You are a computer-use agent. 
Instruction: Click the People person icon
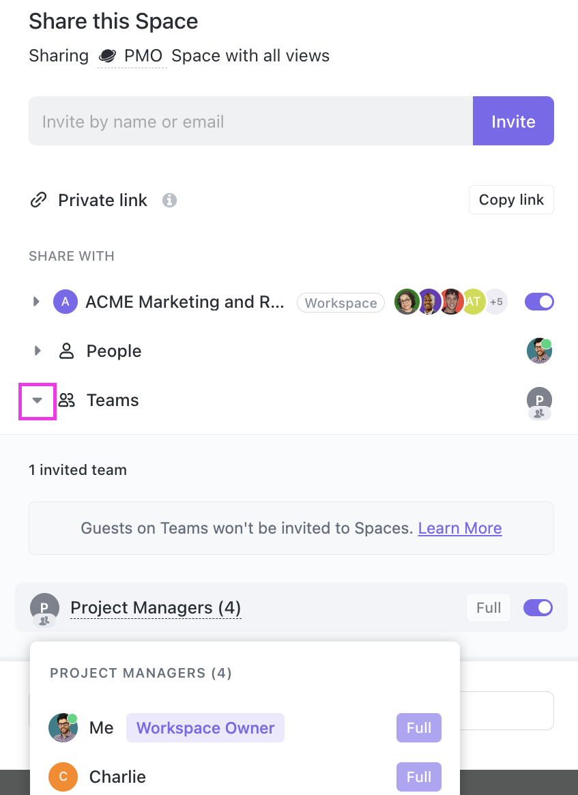66,351
